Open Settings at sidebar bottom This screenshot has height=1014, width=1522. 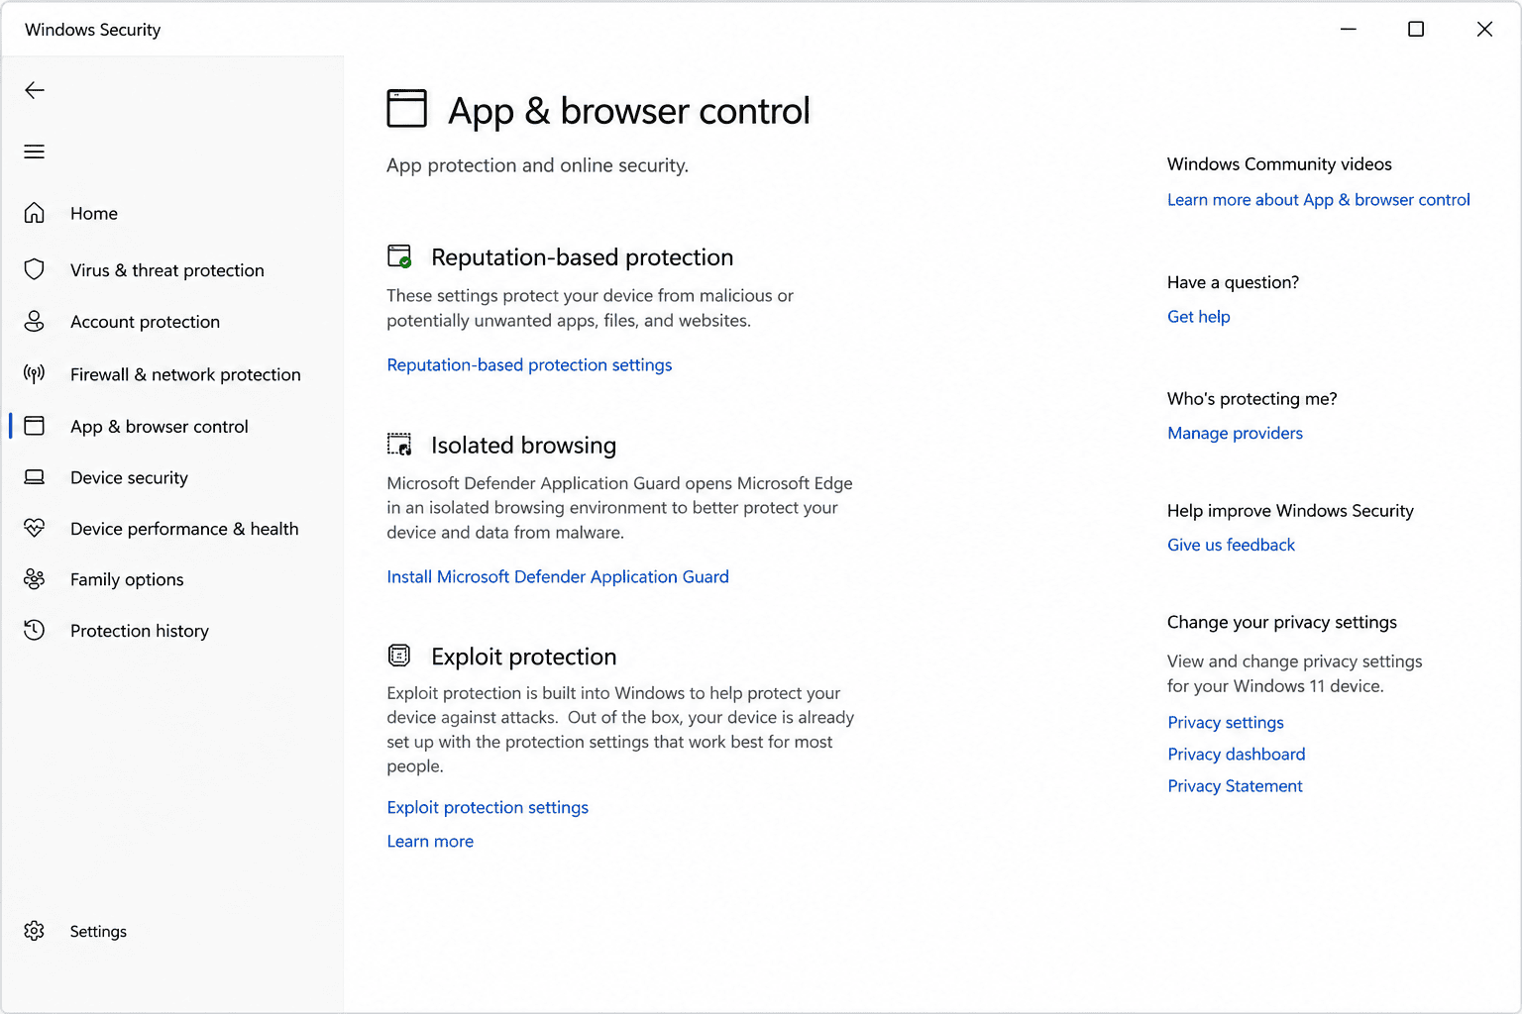98,932
